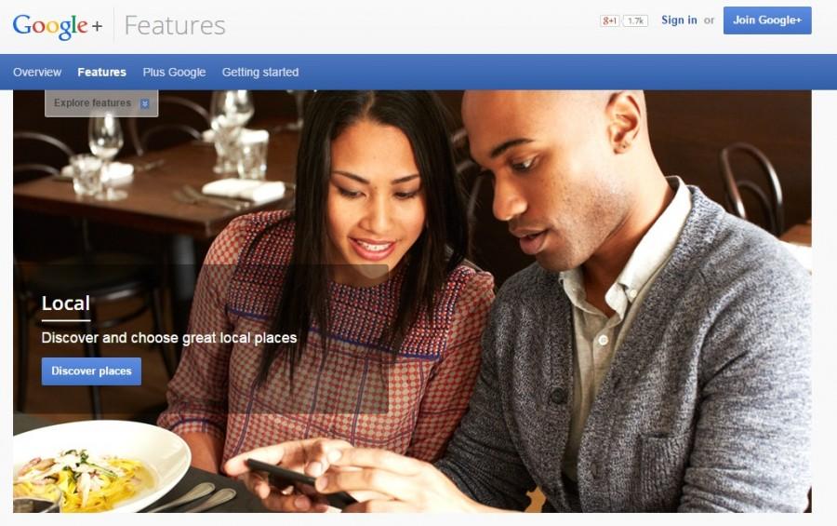Image resolution: width=837 pixels, height=526 pixels.
Task: Open the Sign in link
Action: click(x=679, y=20)
